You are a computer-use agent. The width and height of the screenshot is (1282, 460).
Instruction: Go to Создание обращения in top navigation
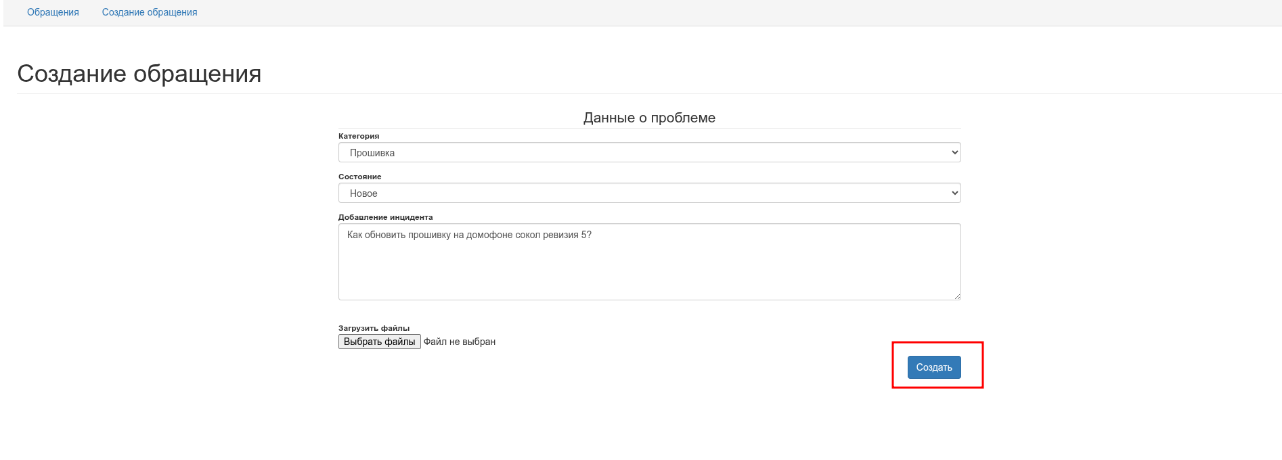[150, 12]
